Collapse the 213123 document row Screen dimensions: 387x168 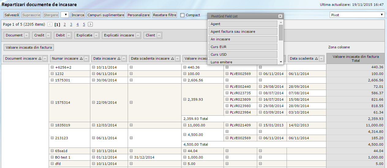point(52,138)
